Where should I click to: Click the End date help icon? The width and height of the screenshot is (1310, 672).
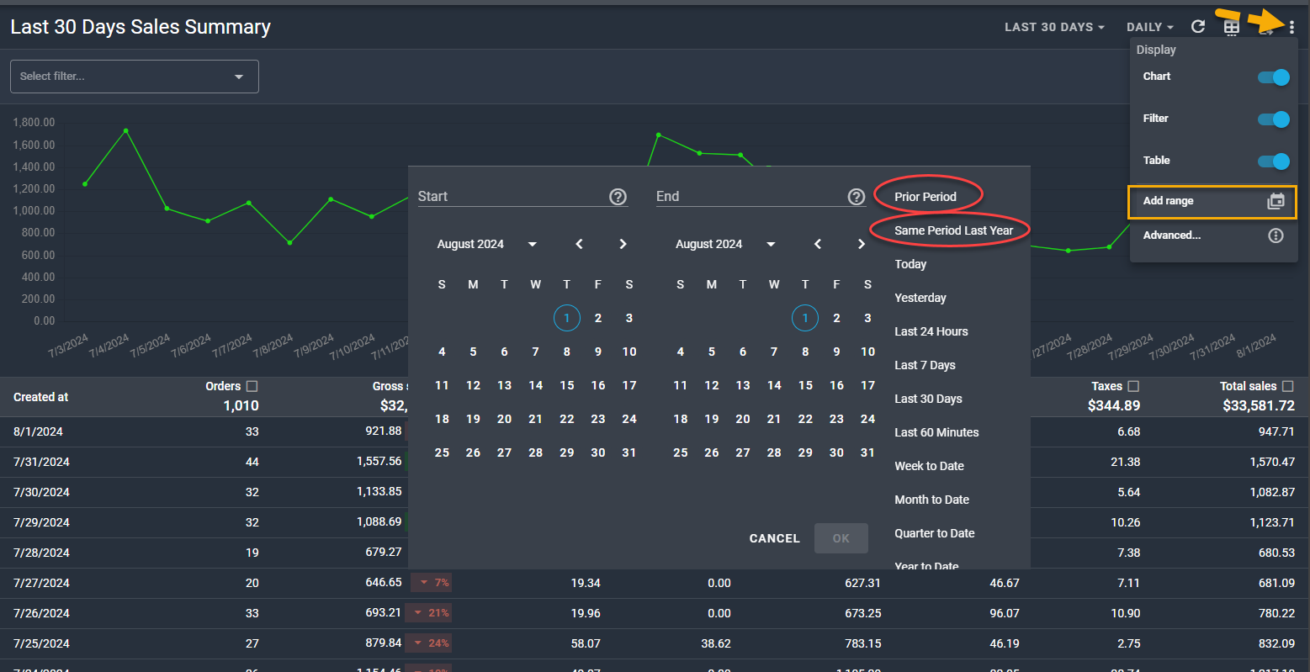[x=856, y=197]
